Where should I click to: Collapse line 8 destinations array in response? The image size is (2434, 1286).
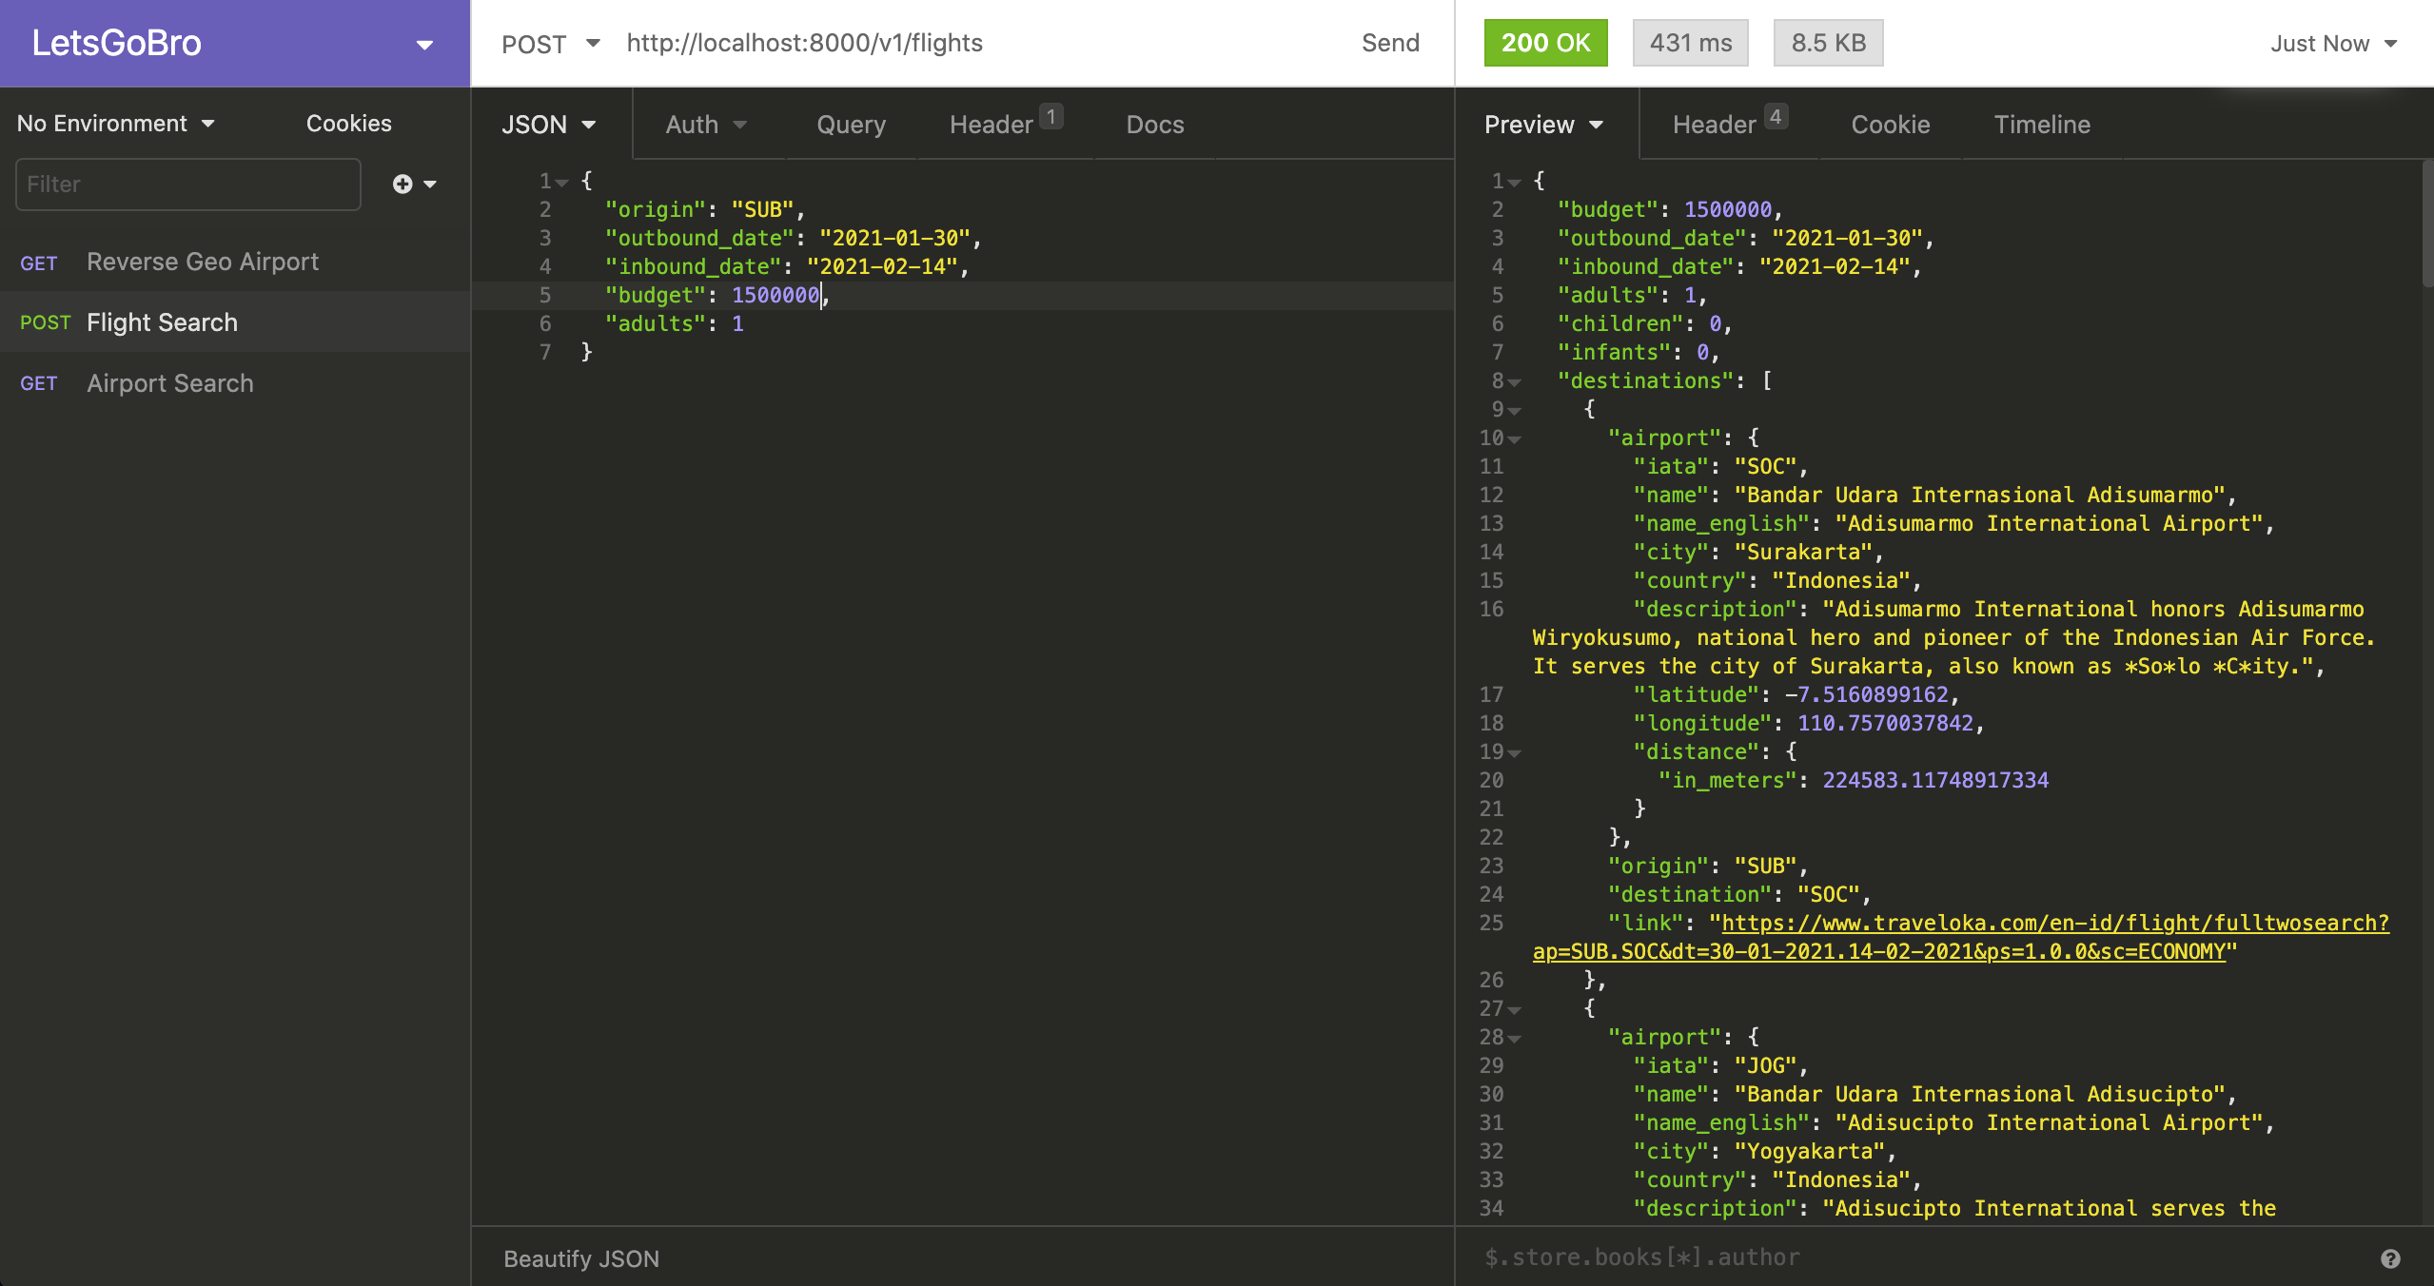tap(1514, 382)
